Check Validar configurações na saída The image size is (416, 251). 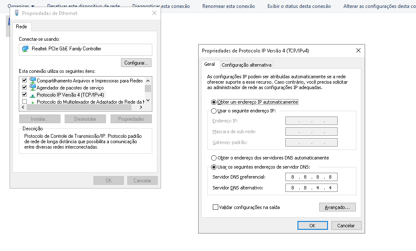tap(215, 207)
